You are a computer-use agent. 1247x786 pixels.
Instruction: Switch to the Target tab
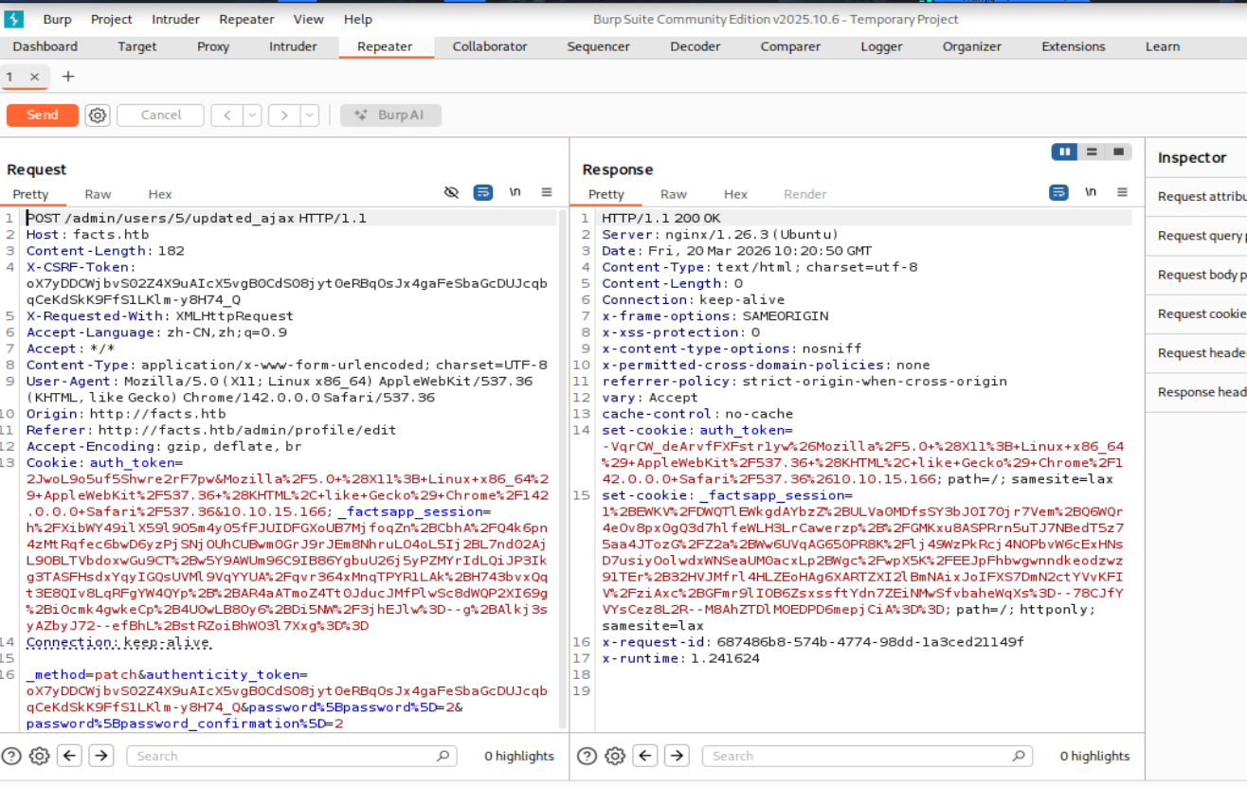click(x=137, y=46)
